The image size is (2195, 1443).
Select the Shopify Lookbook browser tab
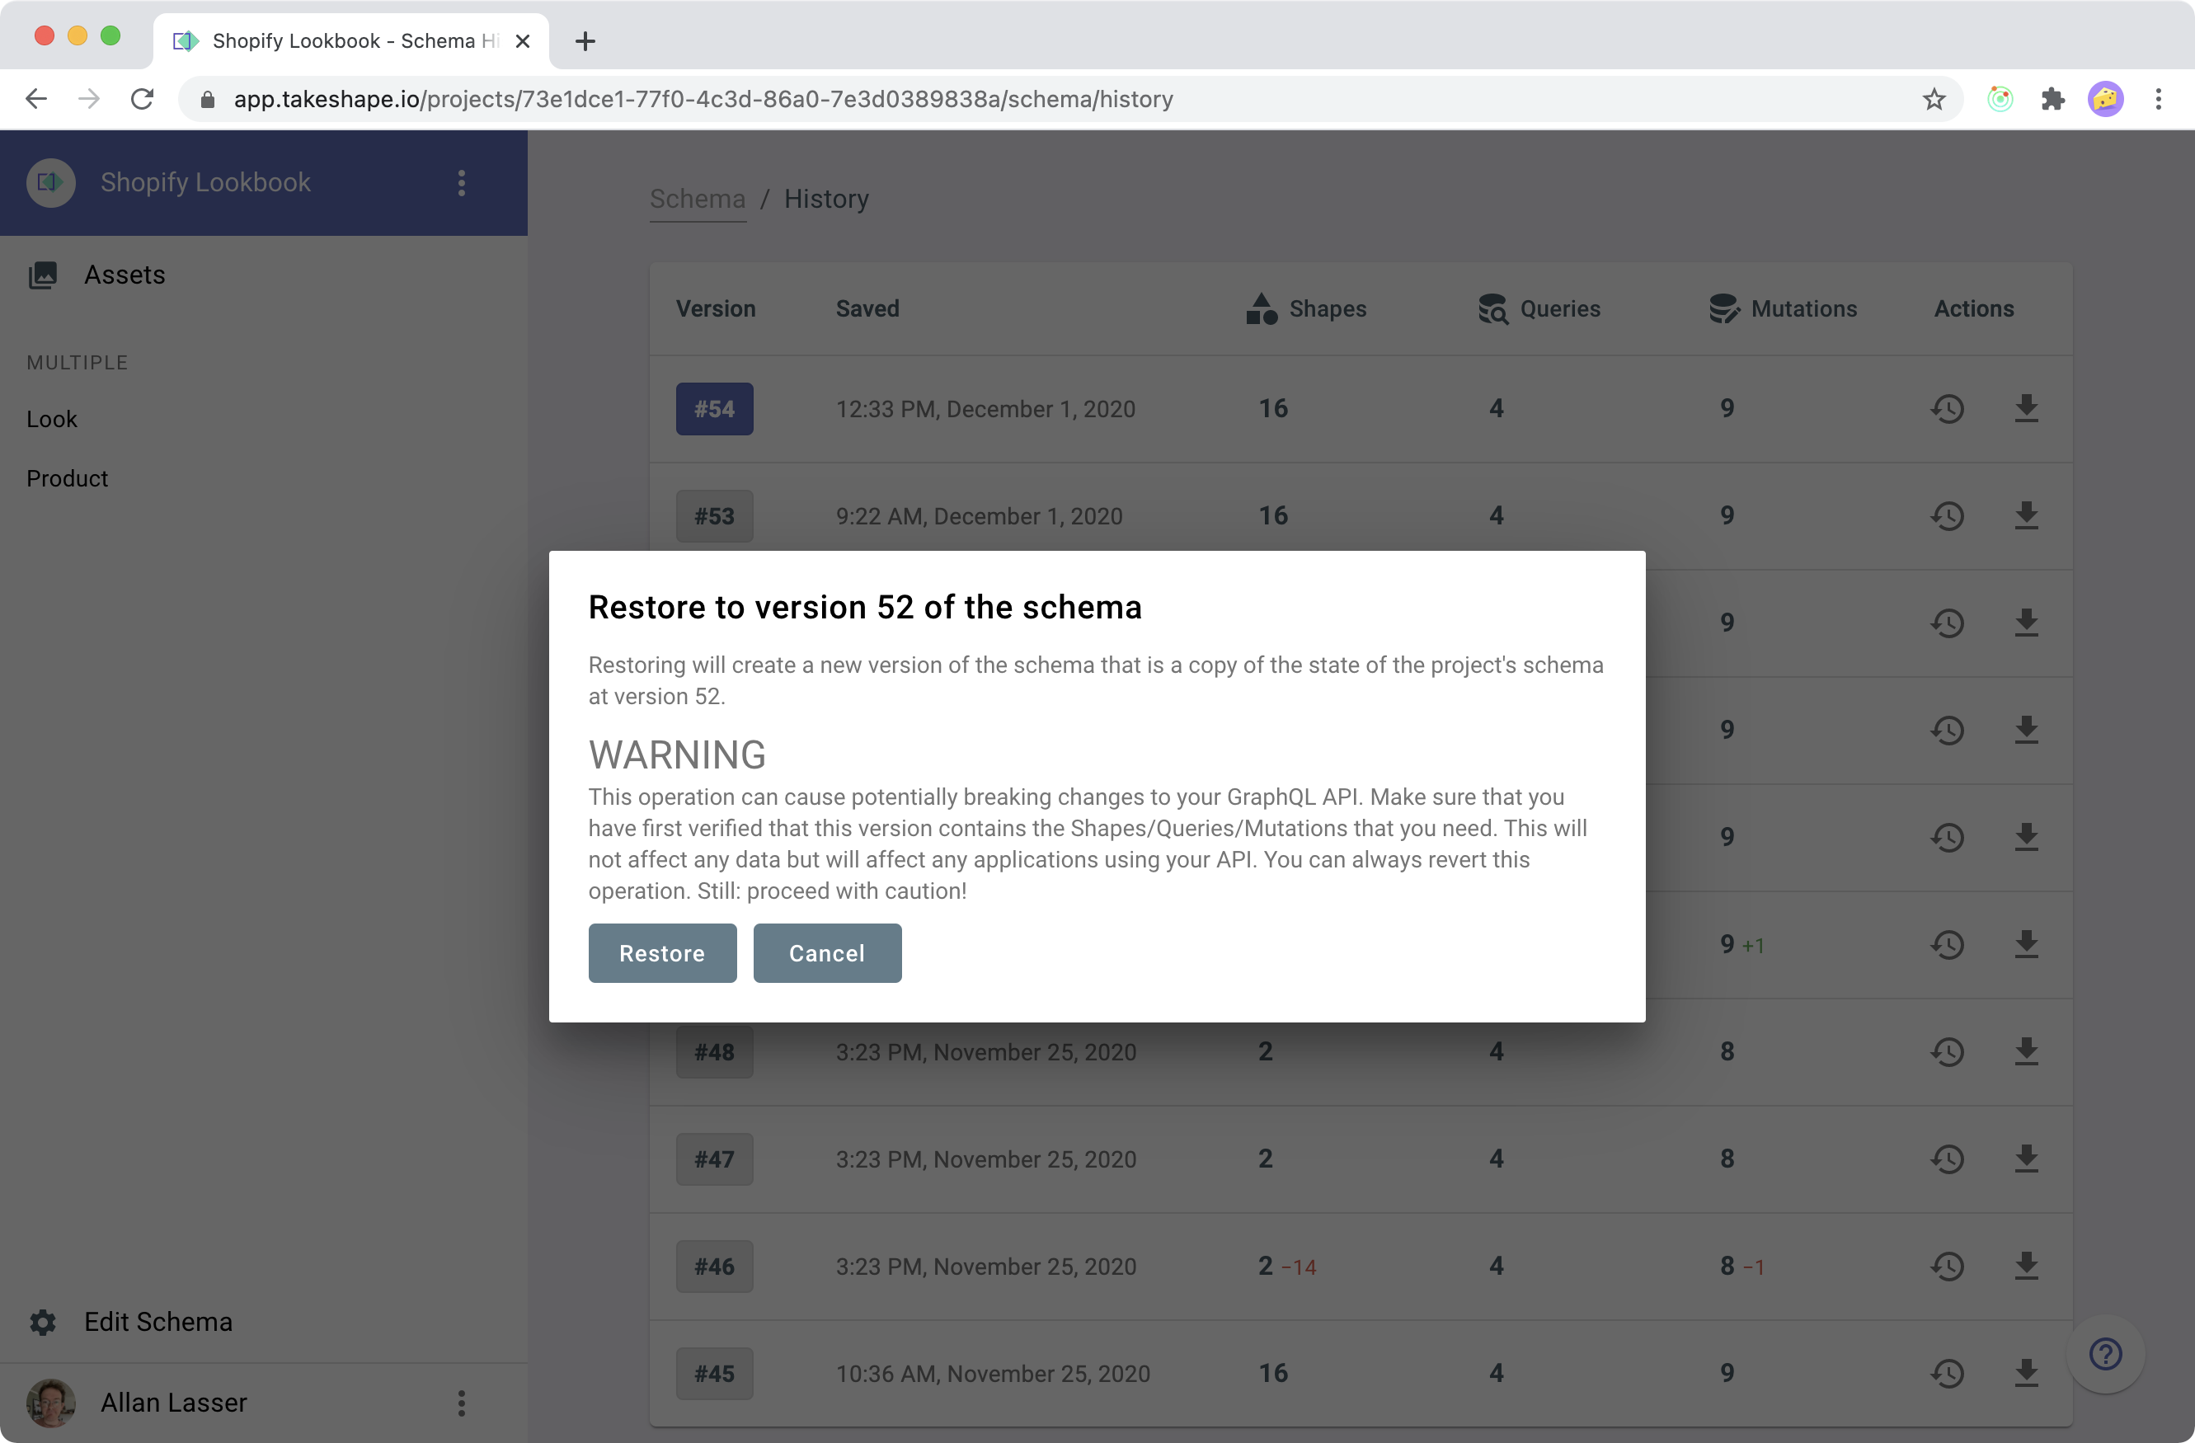[350, 40]
